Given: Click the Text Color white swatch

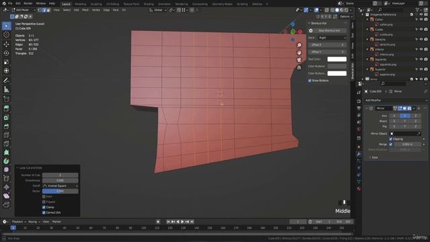Looking at the screenshot, I should coord(337,59).
